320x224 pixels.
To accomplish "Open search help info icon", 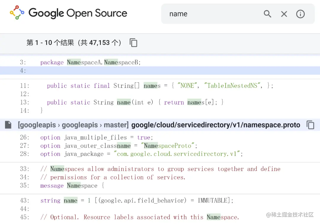I will click(x=300, y=14).
